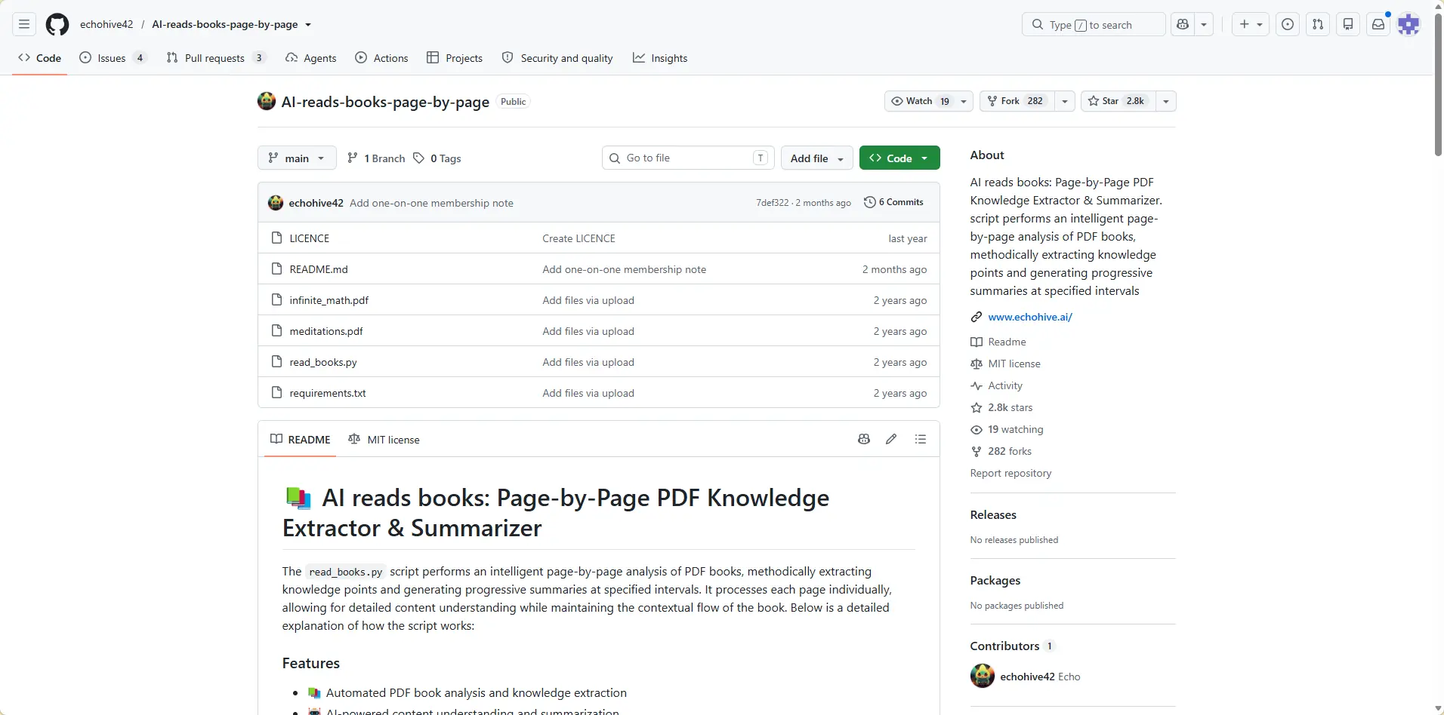
Task: Open the www.echohive.ai website link
Action: coord(1030,317)
